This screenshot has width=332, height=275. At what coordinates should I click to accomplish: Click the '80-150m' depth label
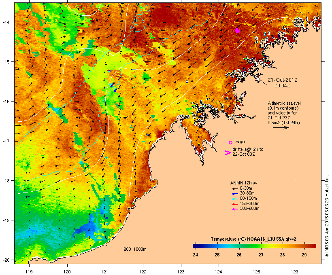(248, 199)
